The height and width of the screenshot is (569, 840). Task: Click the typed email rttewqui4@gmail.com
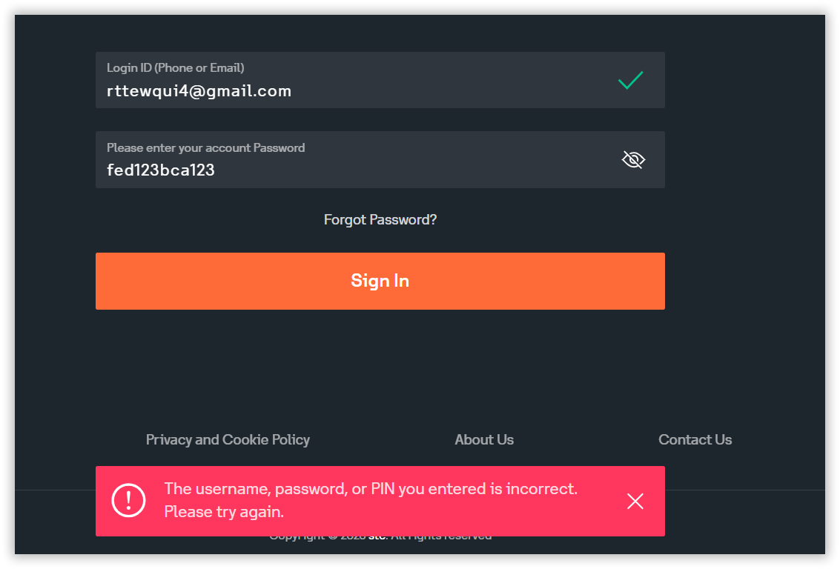(199, 91)
